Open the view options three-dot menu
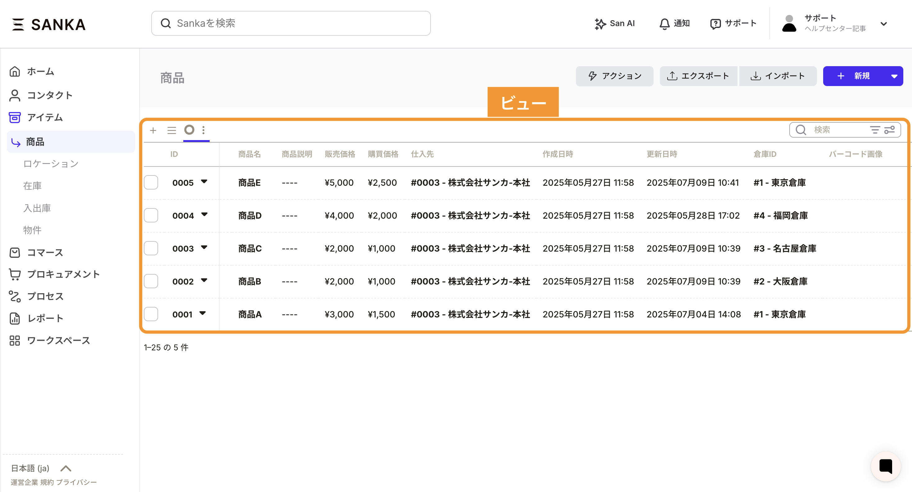 203,130
